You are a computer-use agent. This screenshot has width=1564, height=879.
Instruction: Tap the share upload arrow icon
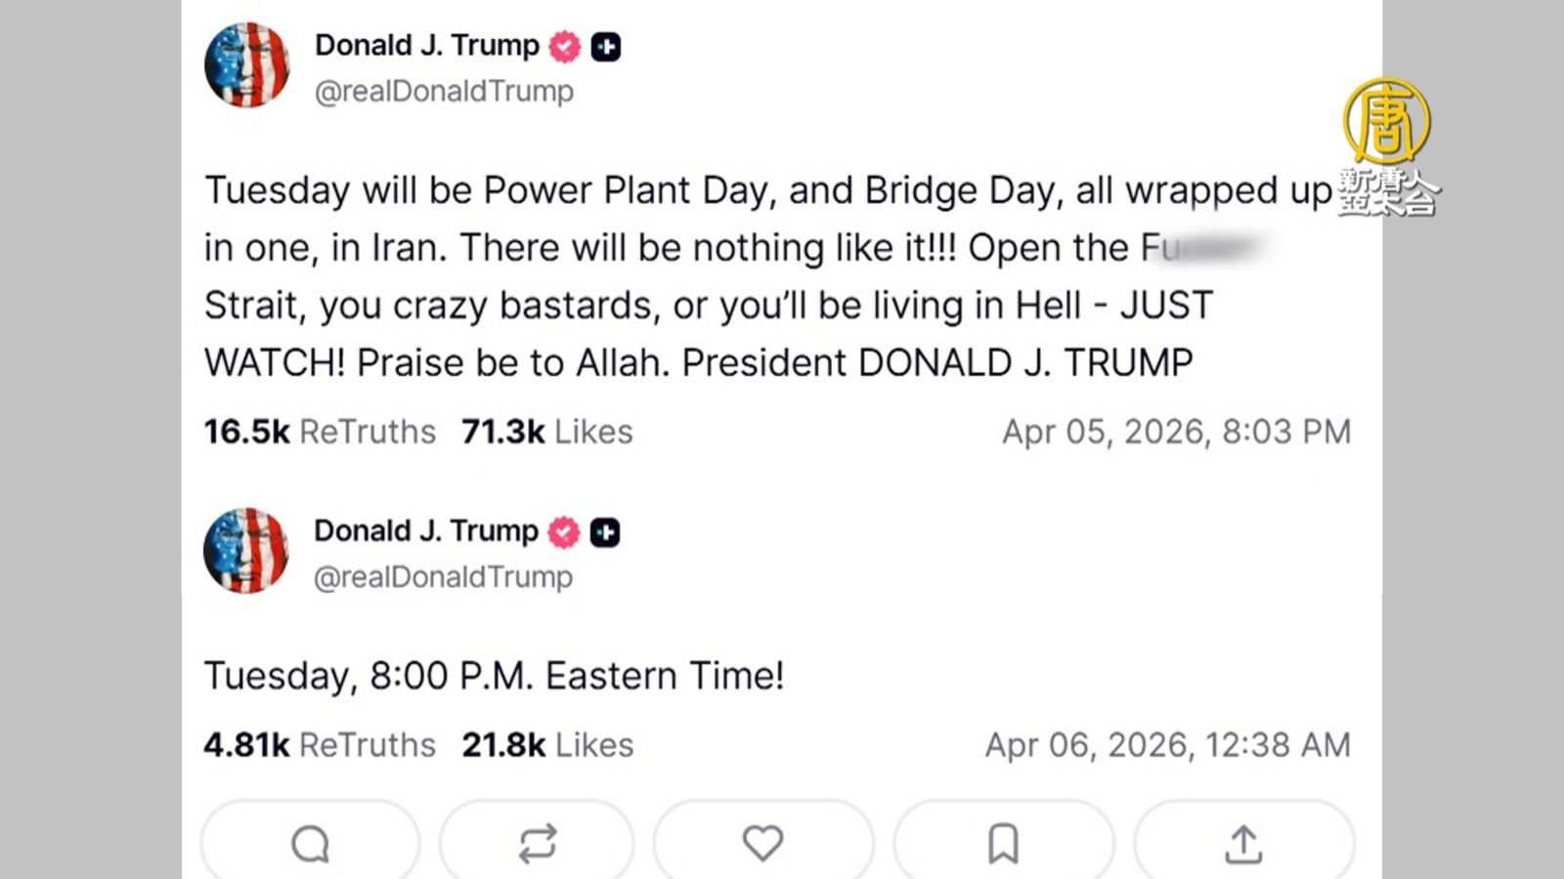(x=1243, y=844)
